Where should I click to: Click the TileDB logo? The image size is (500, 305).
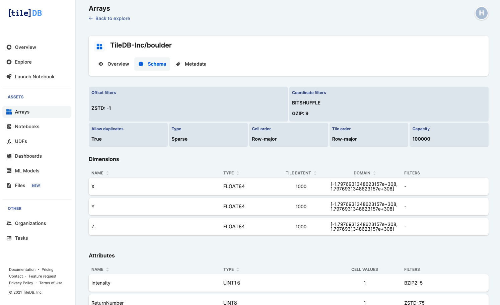tap(25, 13)
